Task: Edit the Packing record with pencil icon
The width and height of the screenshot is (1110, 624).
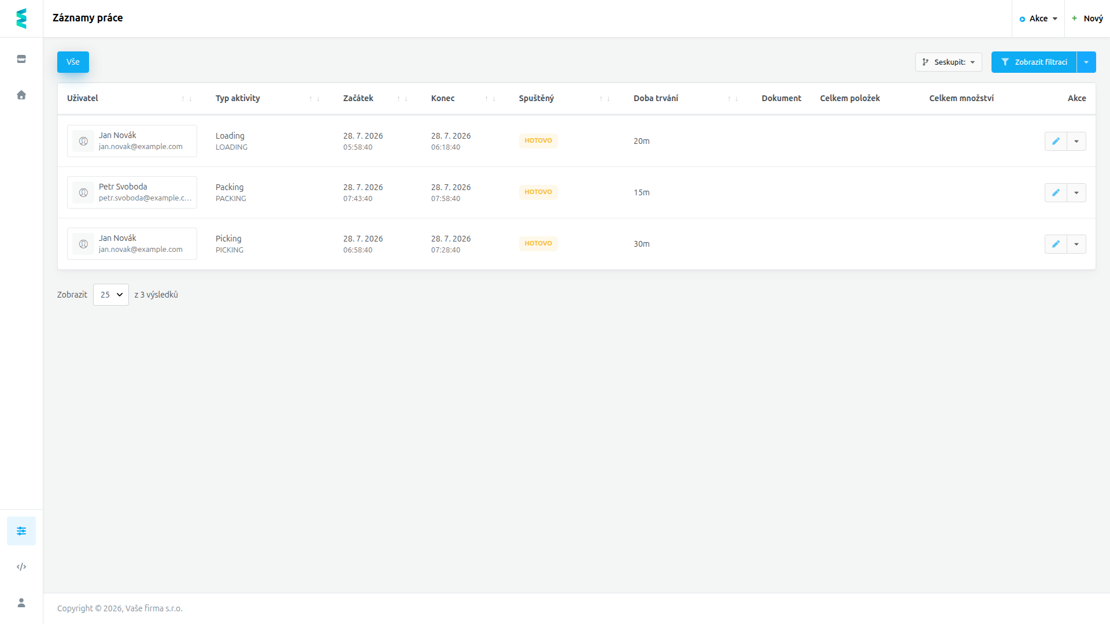Action: click(x=1056, y=192)
